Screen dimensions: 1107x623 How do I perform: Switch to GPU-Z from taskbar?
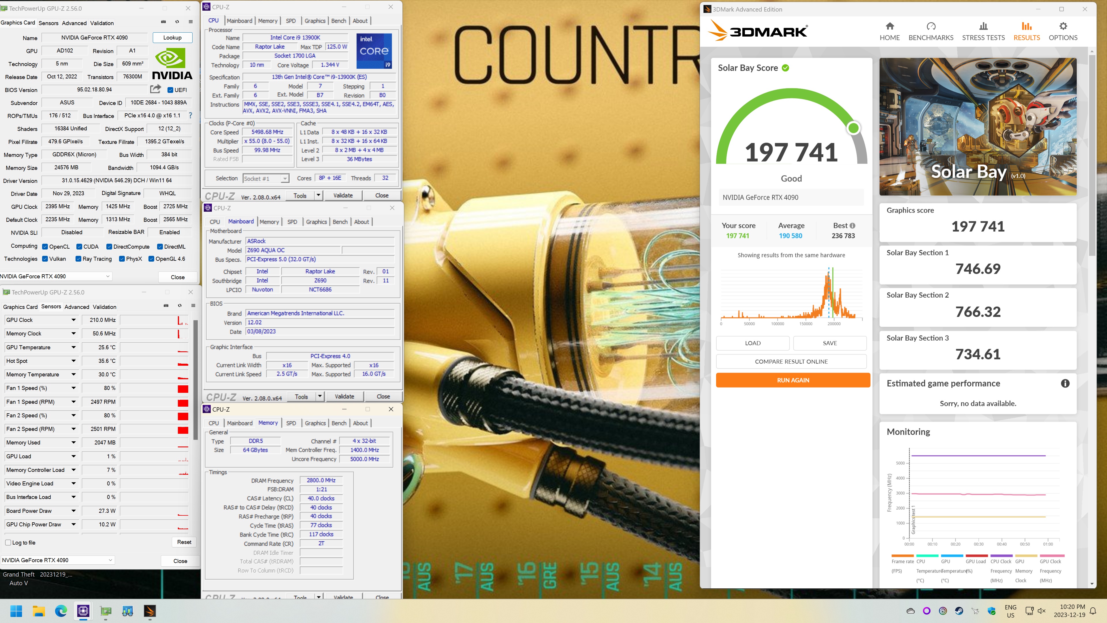pyautogui.click(x=105, y=611)
